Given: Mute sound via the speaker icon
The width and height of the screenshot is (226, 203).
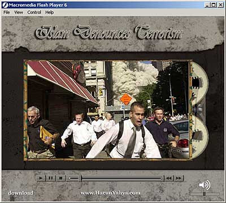Looking at the screenshot, I should point(205,185).
